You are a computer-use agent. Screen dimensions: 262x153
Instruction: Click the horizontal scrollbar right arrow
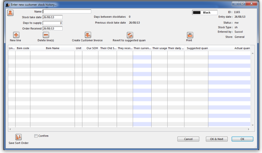coord(248,129)
